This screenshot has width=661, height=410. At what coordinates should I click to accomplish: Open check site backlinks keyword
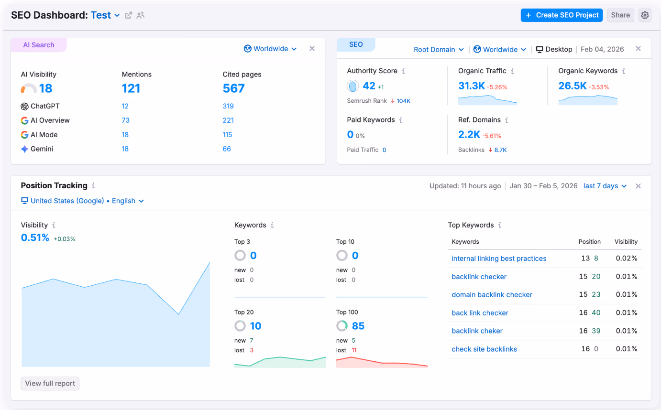484,349
